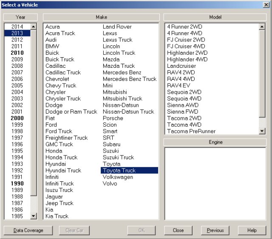Choose Acura Truck from the Make list
Screen dimensions: 272x239
[x=60, y=33]
